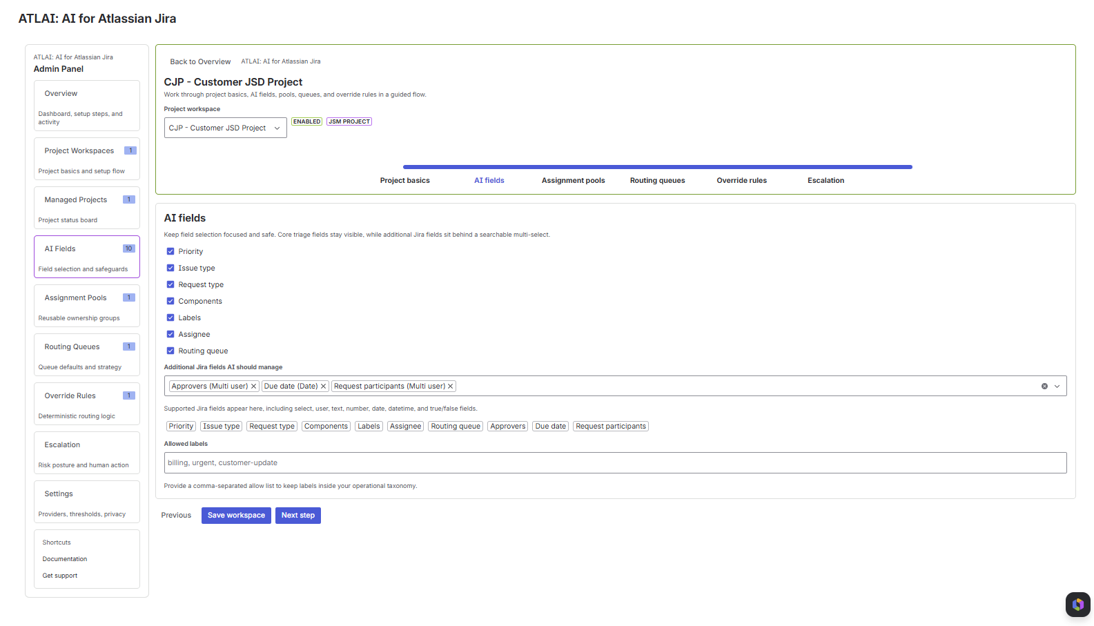The image size is (1094, 626).
Task: Click the Project Workspaces count badge
Action: [x=130, y=150]
